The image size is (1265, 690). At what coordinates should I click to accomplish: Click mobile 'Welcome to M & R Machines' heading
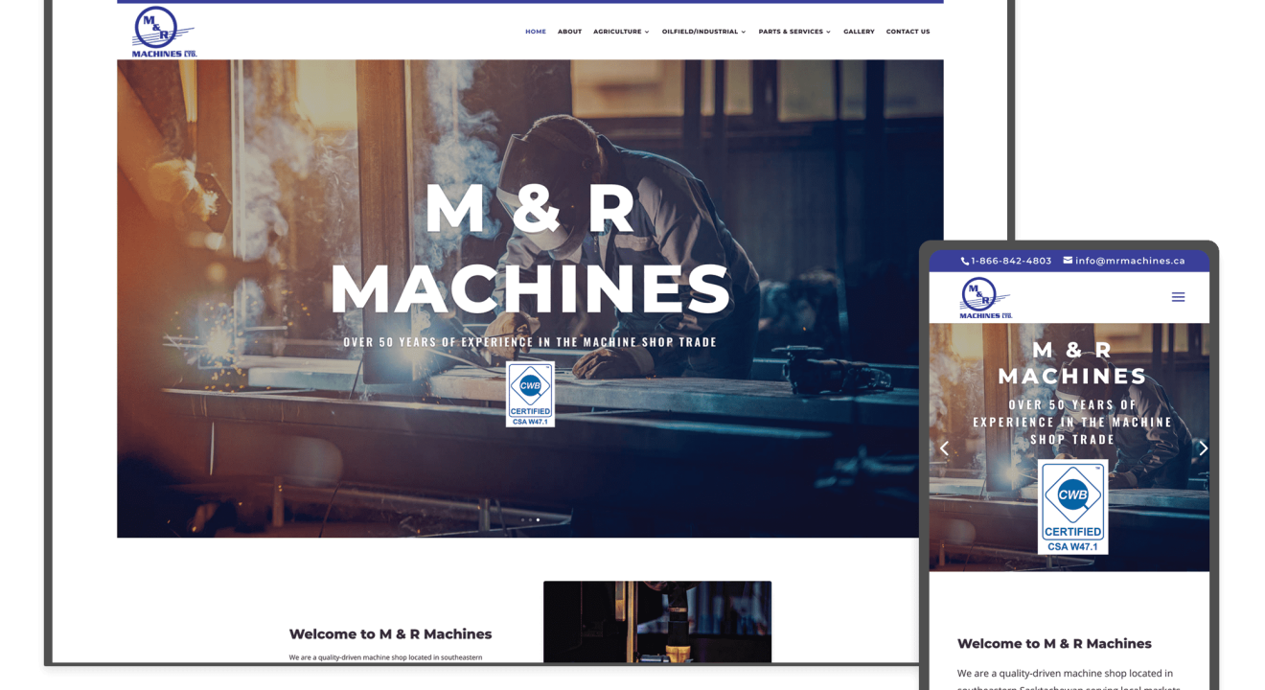click(x=1054, y=643)
